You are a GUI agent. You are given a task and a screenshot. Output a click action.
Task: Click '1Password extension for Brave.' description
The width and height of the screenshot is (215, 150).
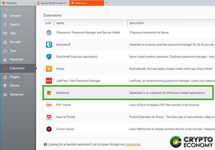pos(149,32)
